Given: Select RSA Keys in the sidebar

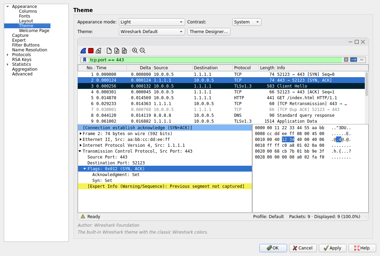Looking at the screenshot, I should [21, 60].
